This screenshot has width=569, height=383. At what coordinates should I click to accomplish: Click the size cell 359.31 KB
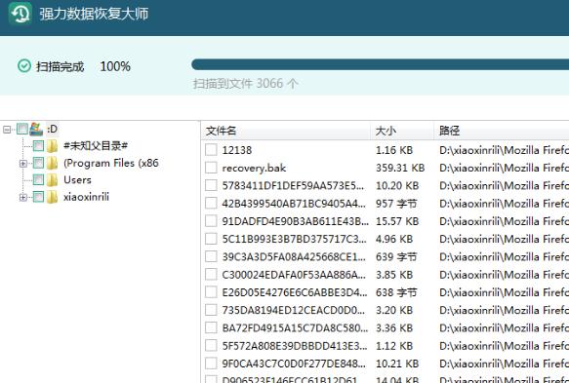[400, 168]
